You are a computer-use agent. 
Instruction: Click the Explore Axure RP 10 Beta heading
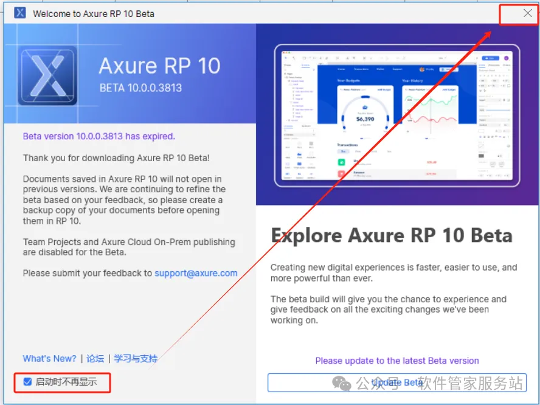[x=392, y=235]
